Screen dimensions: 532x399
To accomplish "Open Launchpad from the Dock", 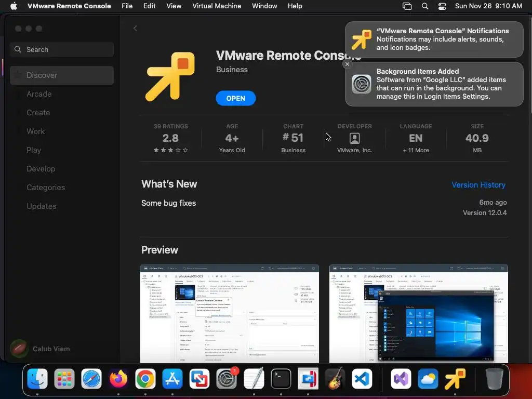I will (64, 379).
